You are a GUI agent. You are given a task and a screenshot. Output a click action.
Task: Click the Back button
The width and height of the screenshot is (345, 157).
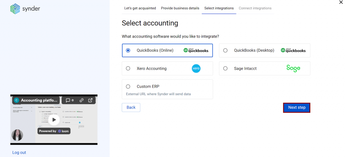pos(131,107)
